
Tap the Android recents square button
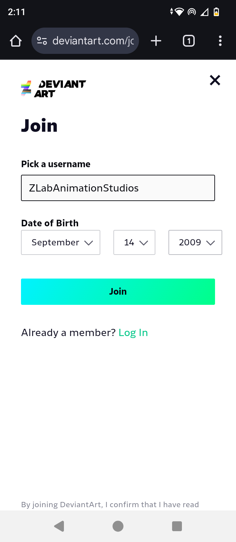click(177, 526)
